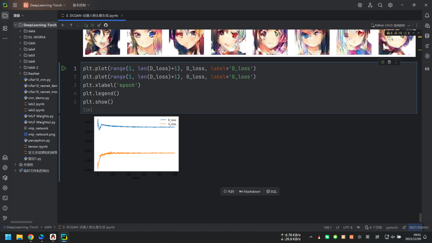Select the DCGAN notebook editor tab
Viewport: 432px width, 243px height.
click(92, 16)
